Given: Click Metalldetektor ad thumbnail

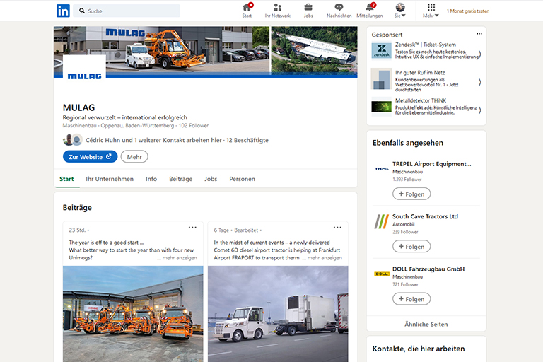Looking at the screenshot, I should [382, 107].
